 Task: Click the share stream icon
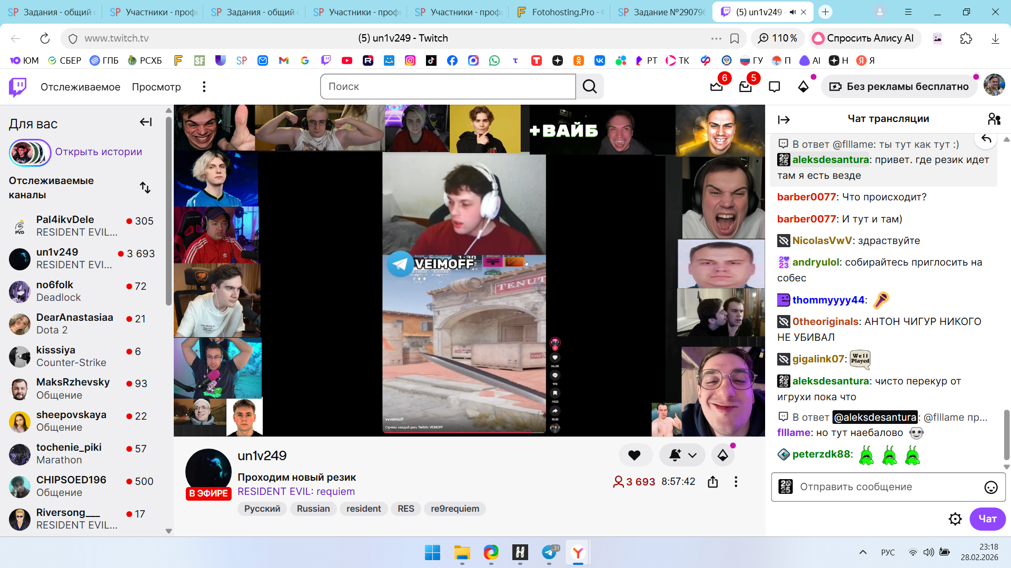713,482
